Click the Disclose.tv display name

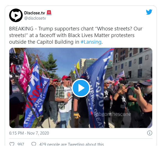tap(35, 13)
